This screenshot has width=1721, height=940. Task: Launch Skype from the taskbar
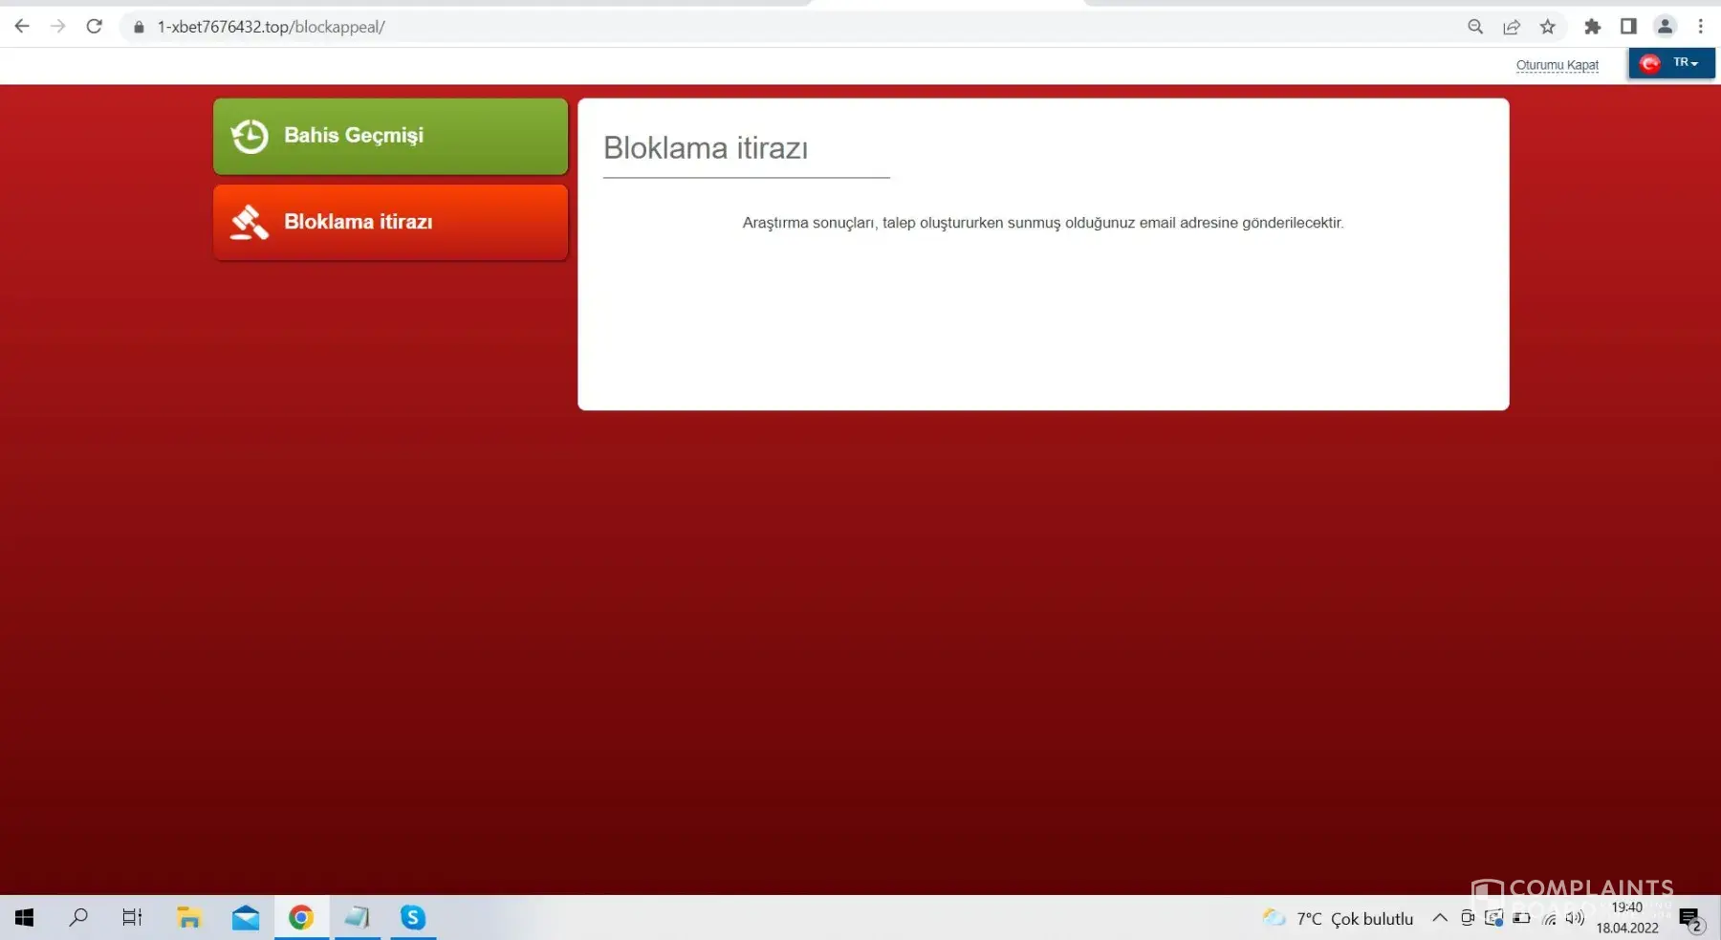tap(413, 918)
